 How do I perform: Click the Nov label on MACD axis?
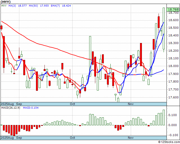[x=131, y=138]
